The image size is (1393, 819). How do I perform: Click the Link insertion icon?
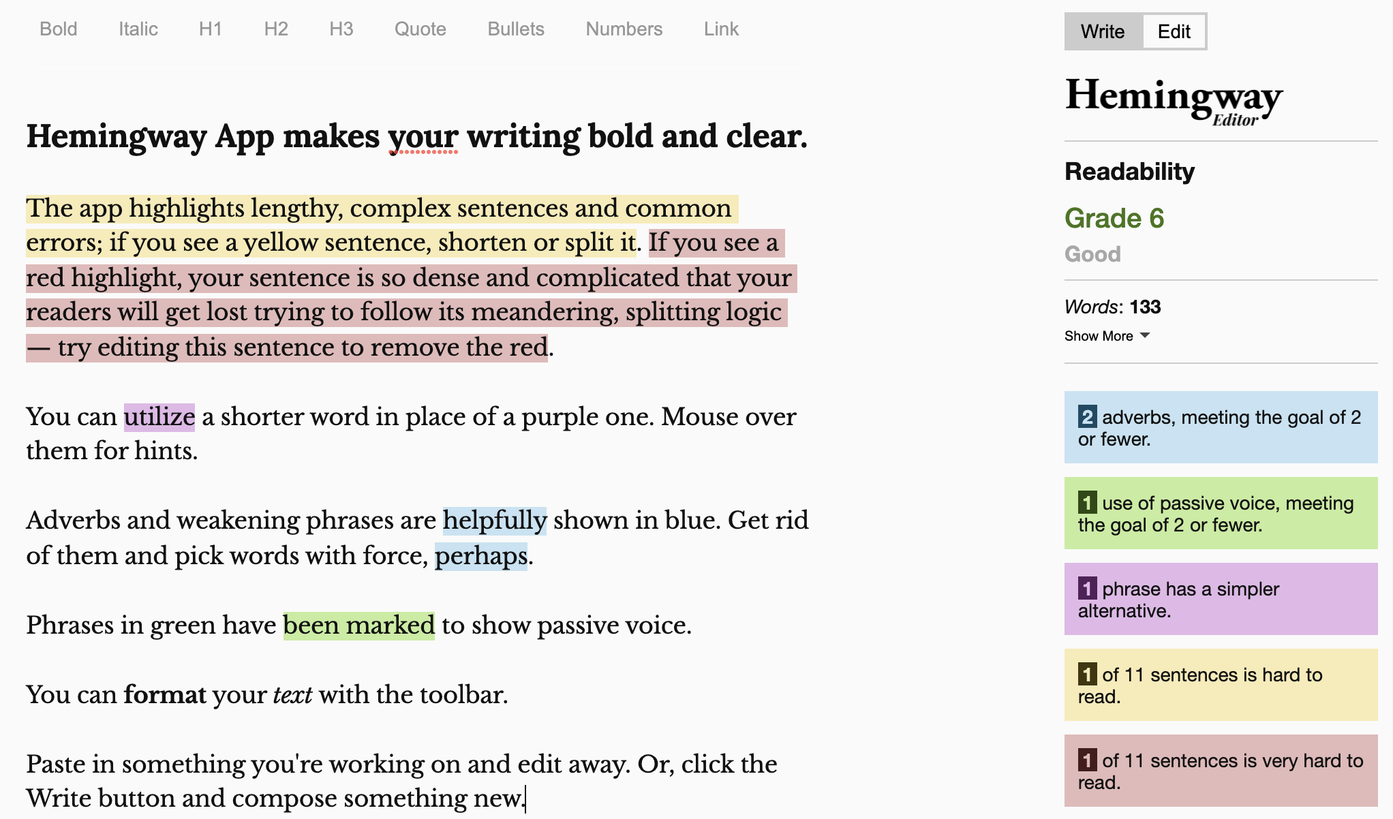coord(720,27)
